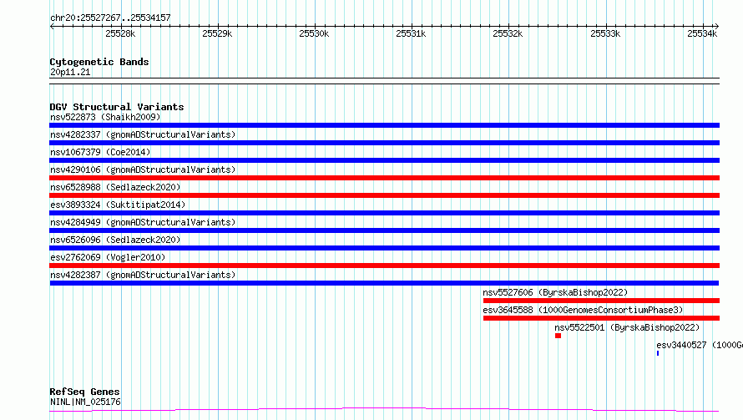This screenshot has height=420, width=743.
Task: Click the 25529k ruler position
Action: click(x=217, y=33)
